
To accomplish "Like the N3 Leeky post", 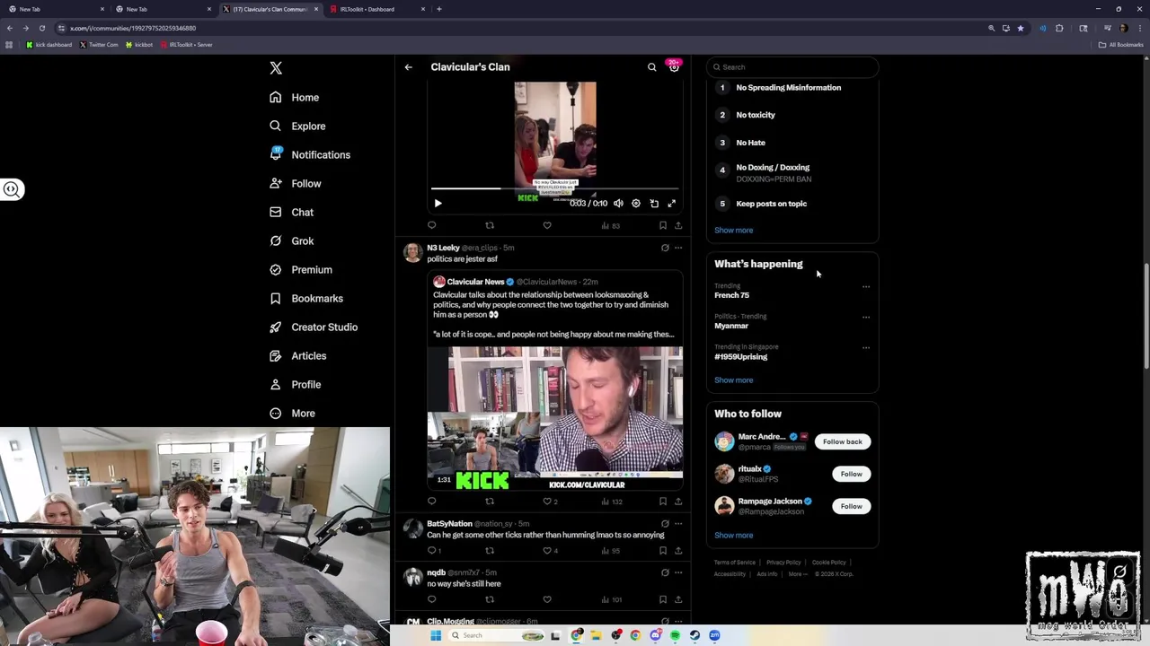I will point(547,502).
